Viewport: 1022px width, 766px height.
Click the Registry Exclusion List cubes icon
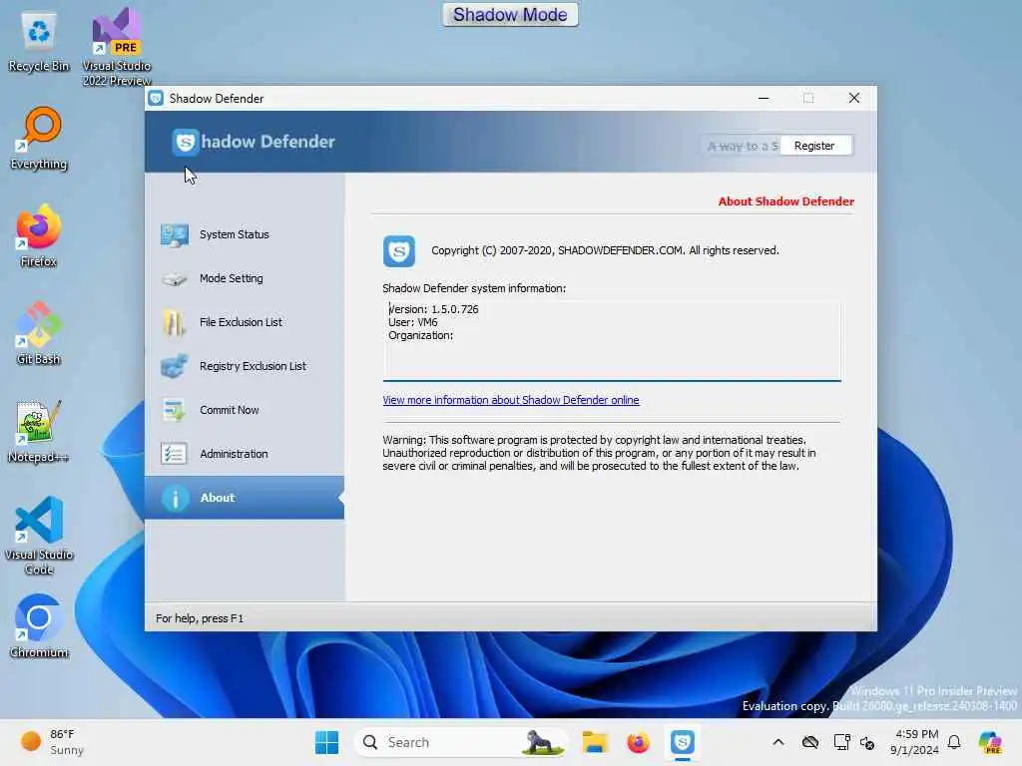tap(175, 366)
